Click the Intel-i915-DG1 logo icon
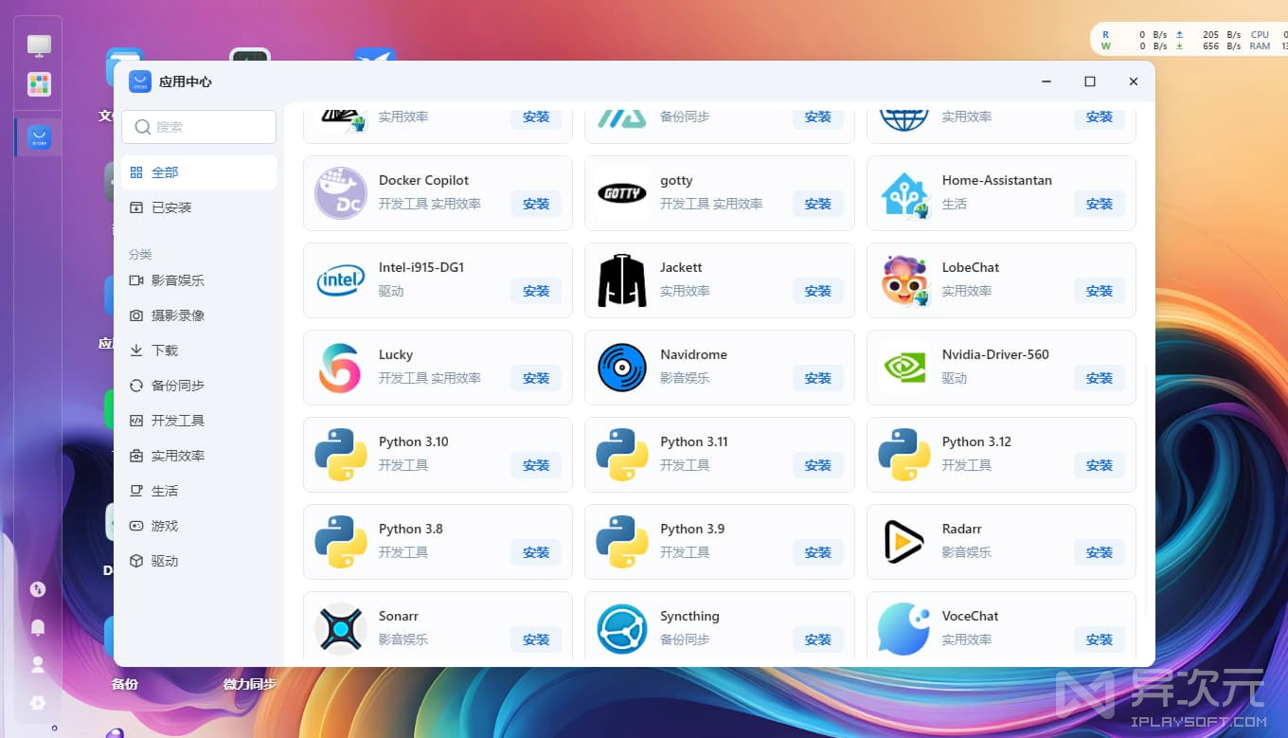The height and width of the screenshot is (738, 1288). tap(341, 280)
